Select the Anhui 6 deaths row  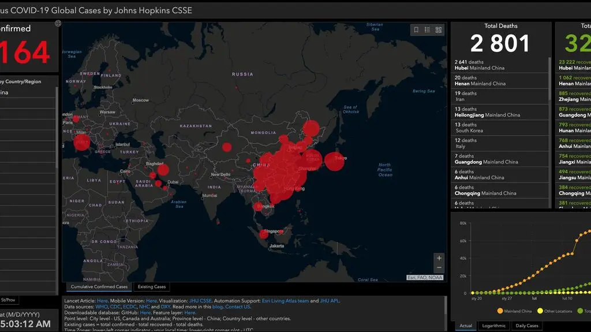coord(500,175)
